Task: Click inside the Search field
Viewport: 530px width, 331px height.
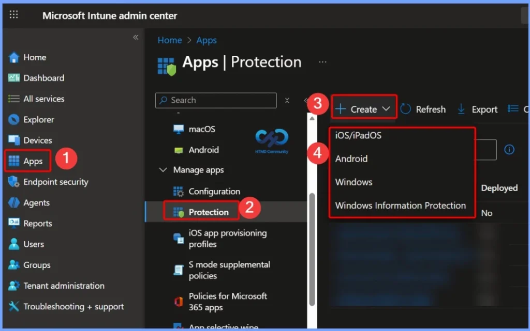Action: pos(215,100)
